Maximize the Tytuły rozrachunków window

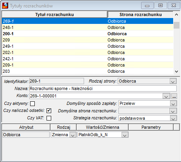point(160,5)
